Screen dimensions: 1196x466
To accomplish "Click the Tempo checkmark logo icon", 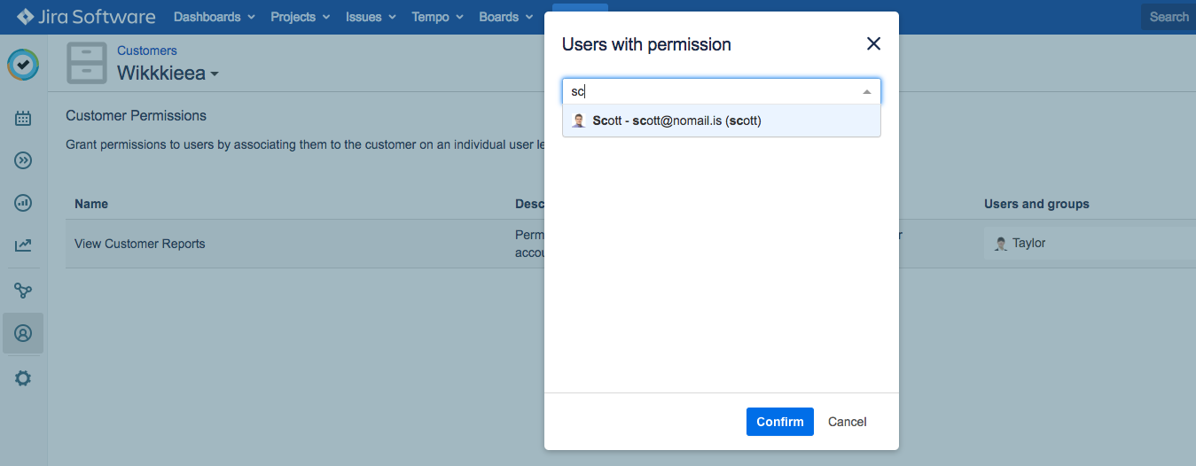I will coord(23,65).
